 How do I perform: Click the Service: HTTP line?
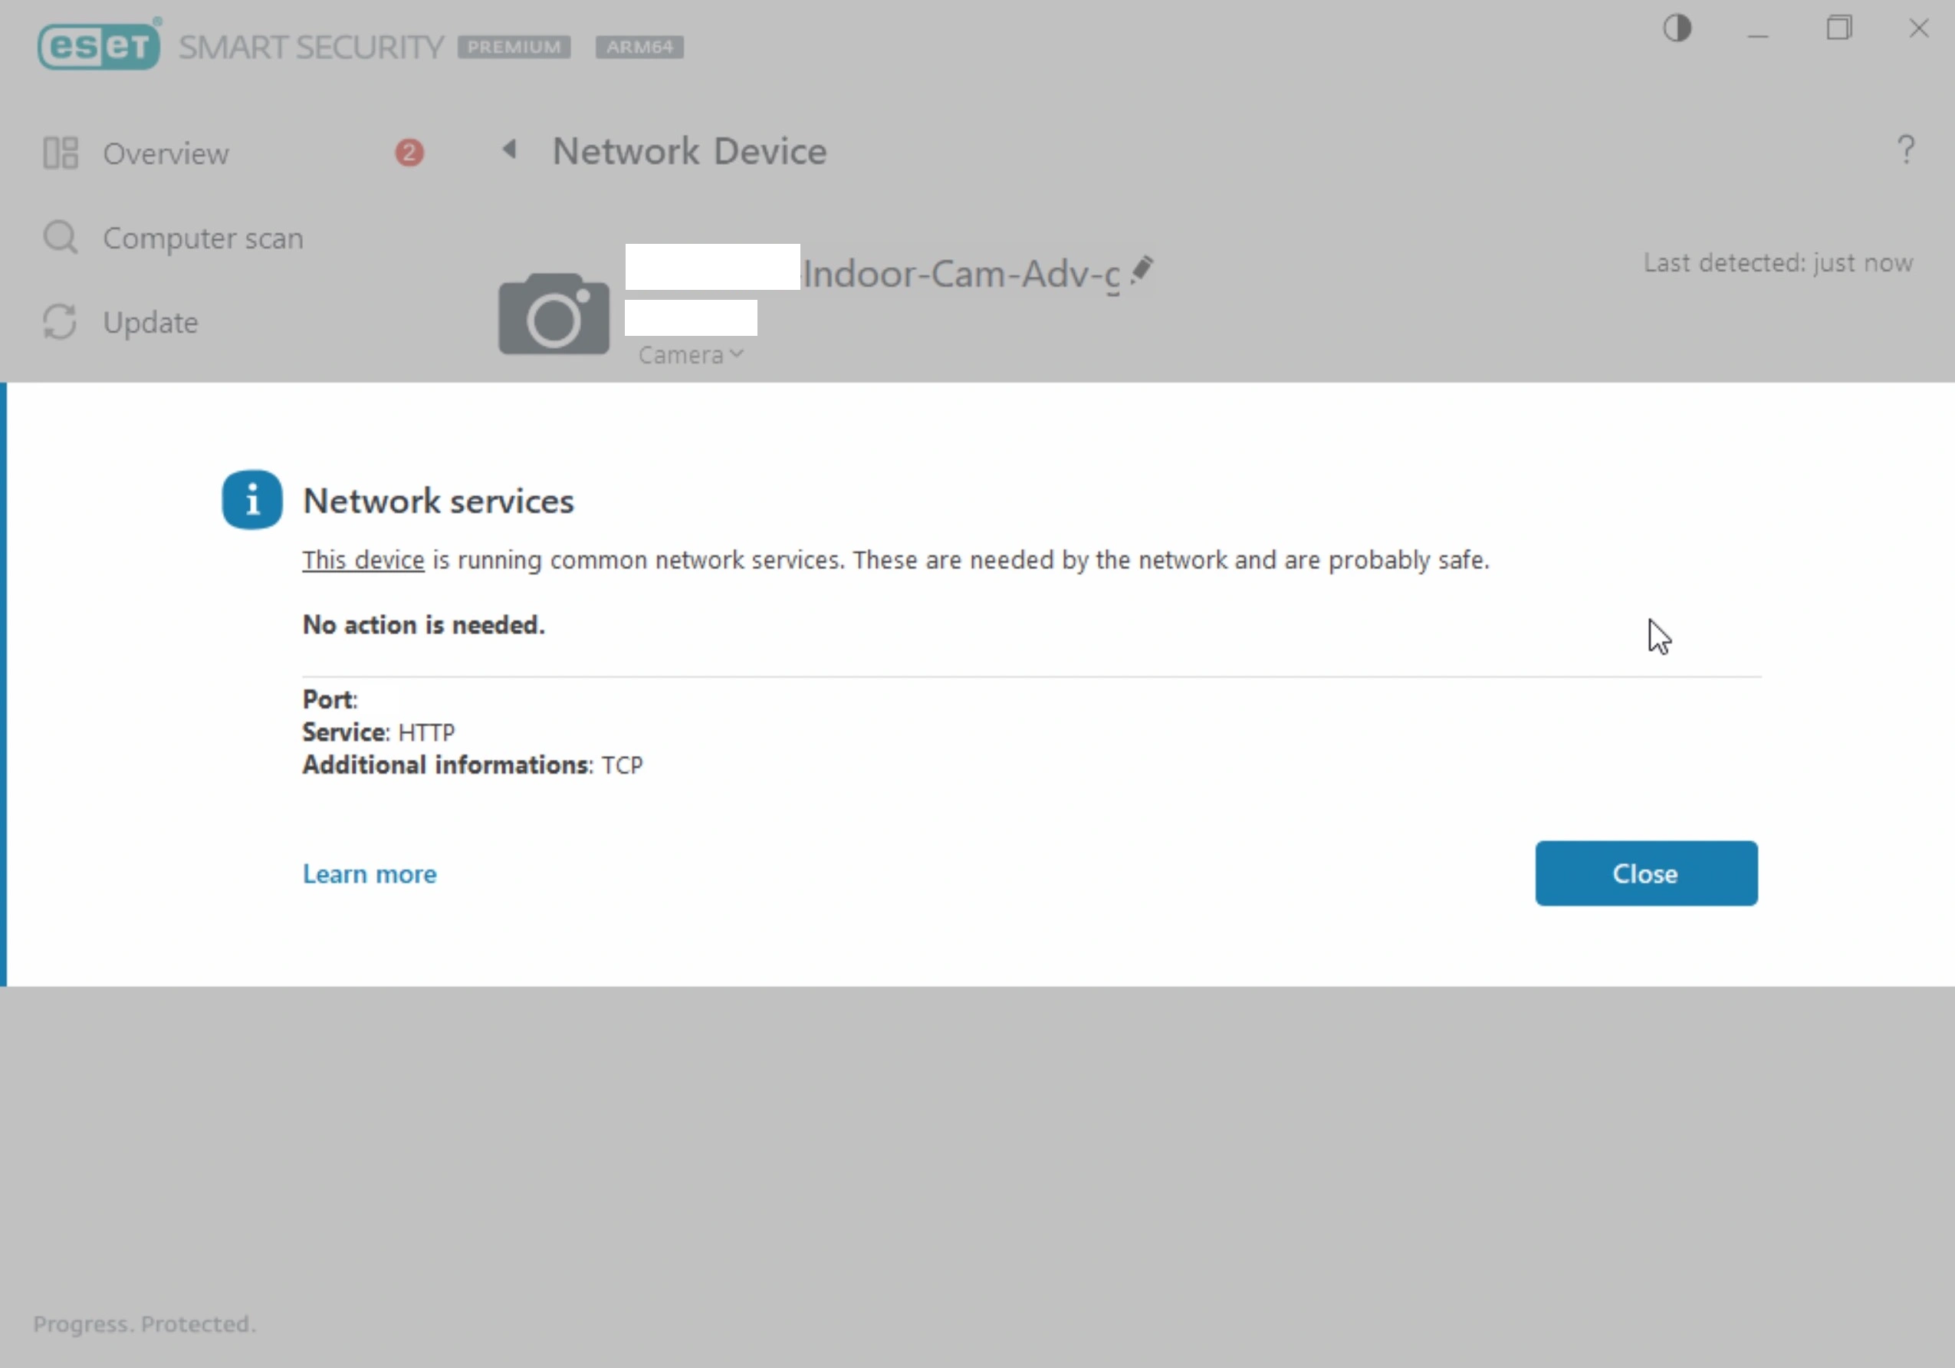coord(379,732)
